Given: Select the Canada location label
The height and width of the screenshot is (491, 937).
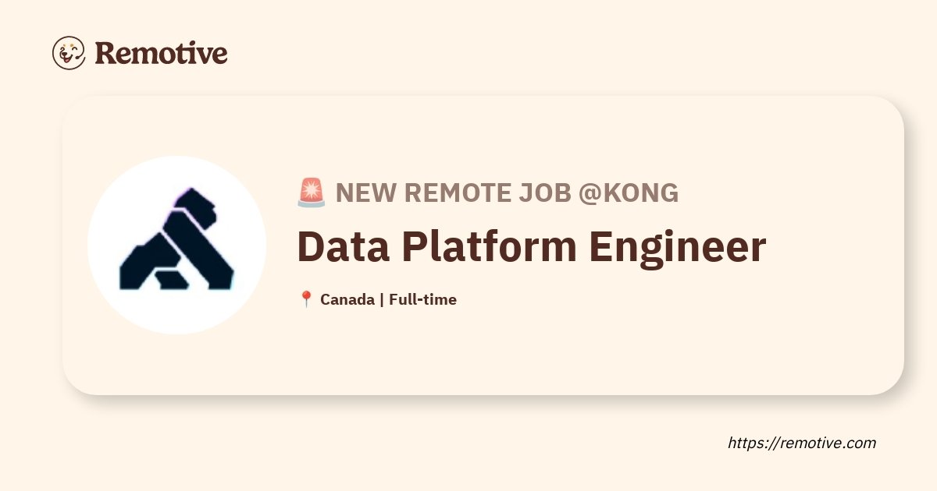Looking at the screenshot, I should click(347, 299).
